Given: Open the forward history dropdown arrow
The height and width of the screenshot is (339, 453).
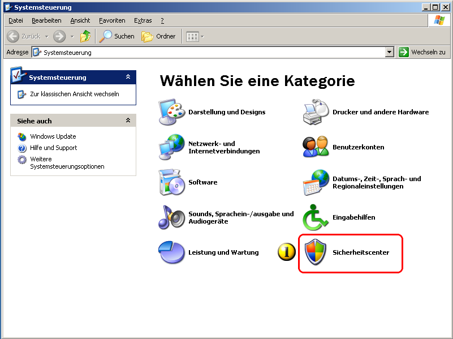Looking at the screenshot, I should (72, 37).
